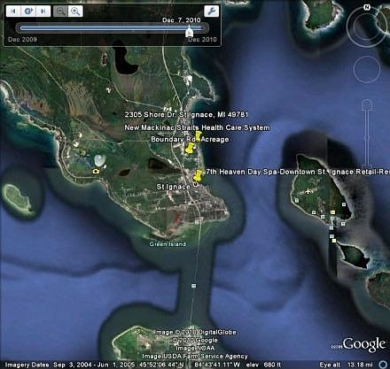Click the St Ignace city label
The width and height of the screenshot is (390, 369).
click(x=174, y=187)
